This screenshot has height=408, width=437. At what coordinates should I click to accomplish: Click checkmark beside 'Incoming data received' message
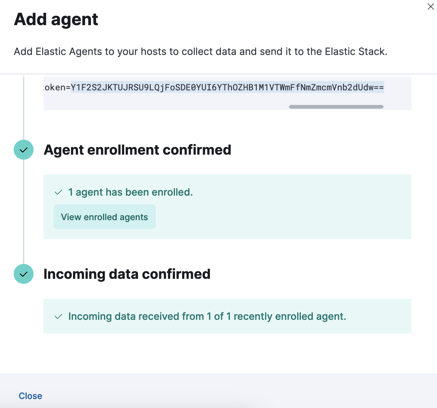tap(58, 317)
